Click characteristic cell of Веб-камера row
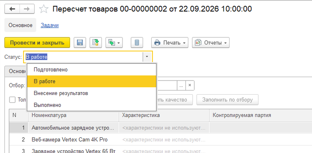Image resolution: width=312 pixels, height=153 pixels. click(x=164, y=139)
